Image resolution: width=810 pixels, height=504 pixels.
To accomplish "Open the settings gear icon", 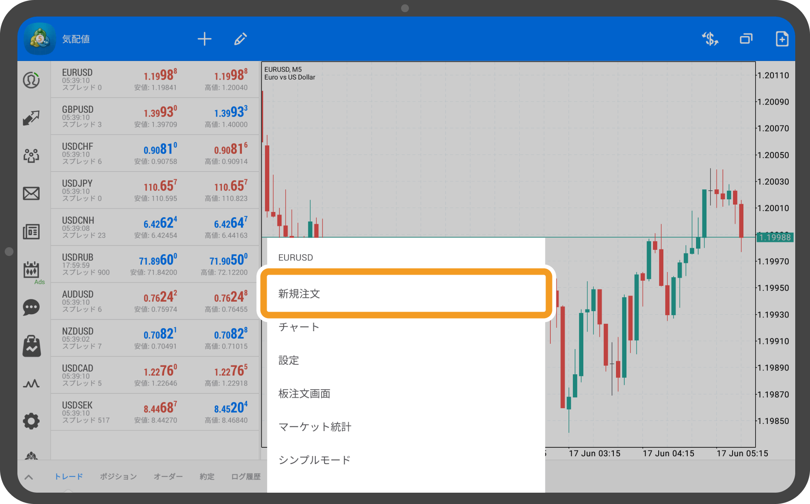I will click(31, 421).
